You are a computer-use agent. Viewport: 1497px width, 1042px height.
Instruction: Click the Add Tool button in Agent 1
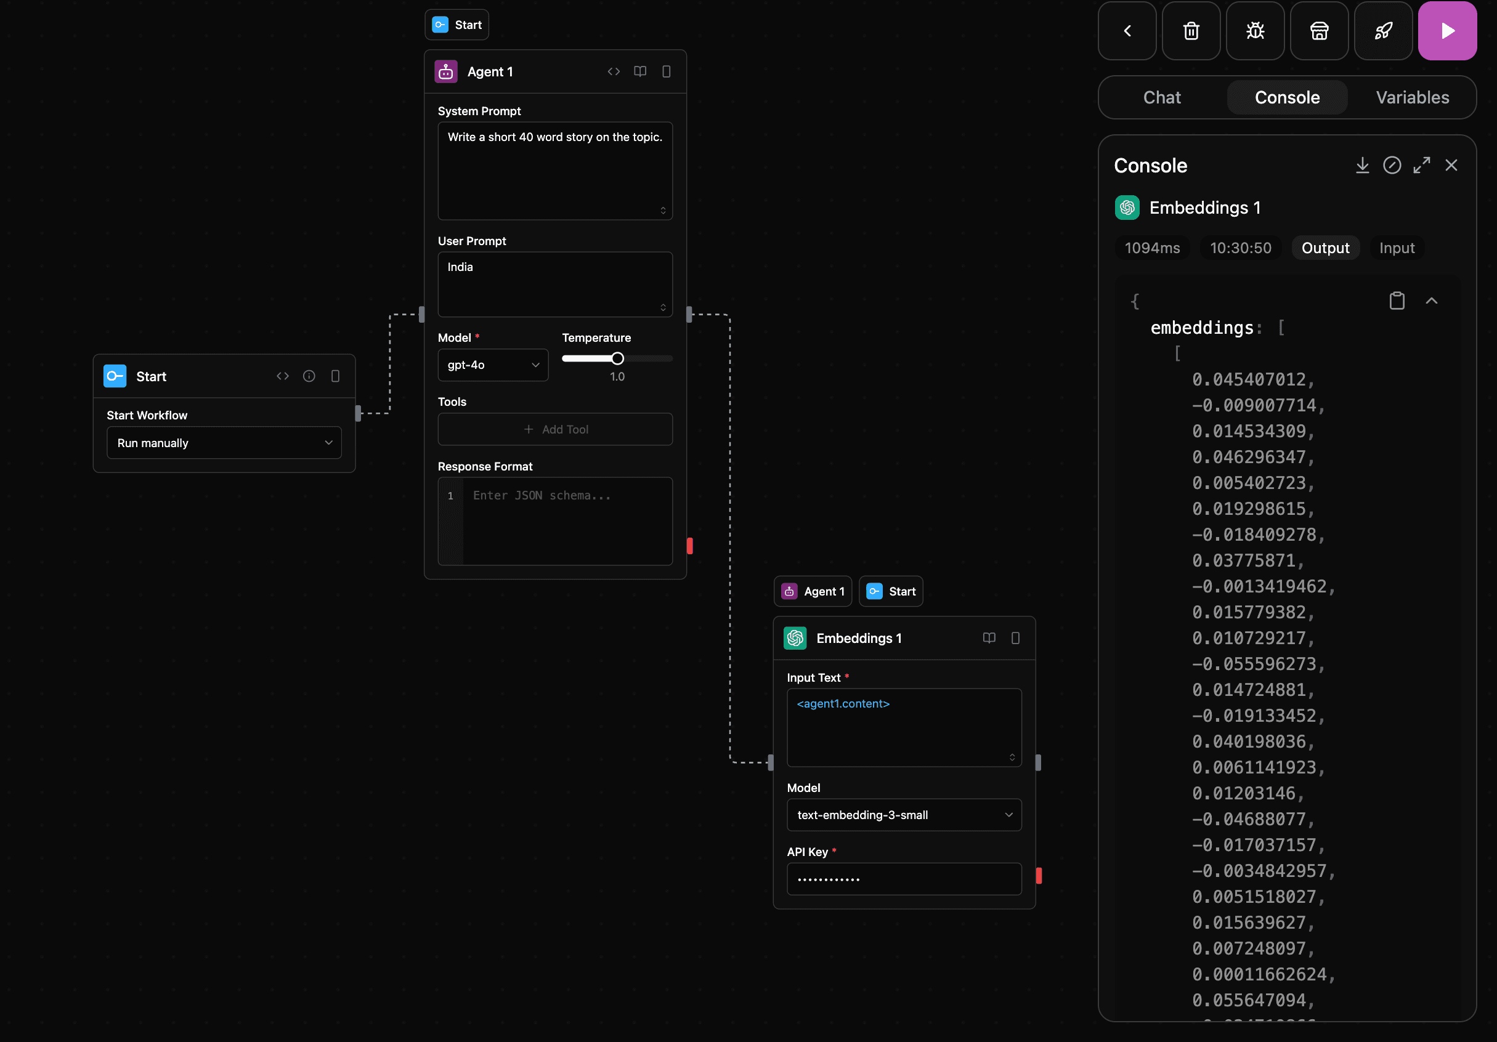[555, 429]
